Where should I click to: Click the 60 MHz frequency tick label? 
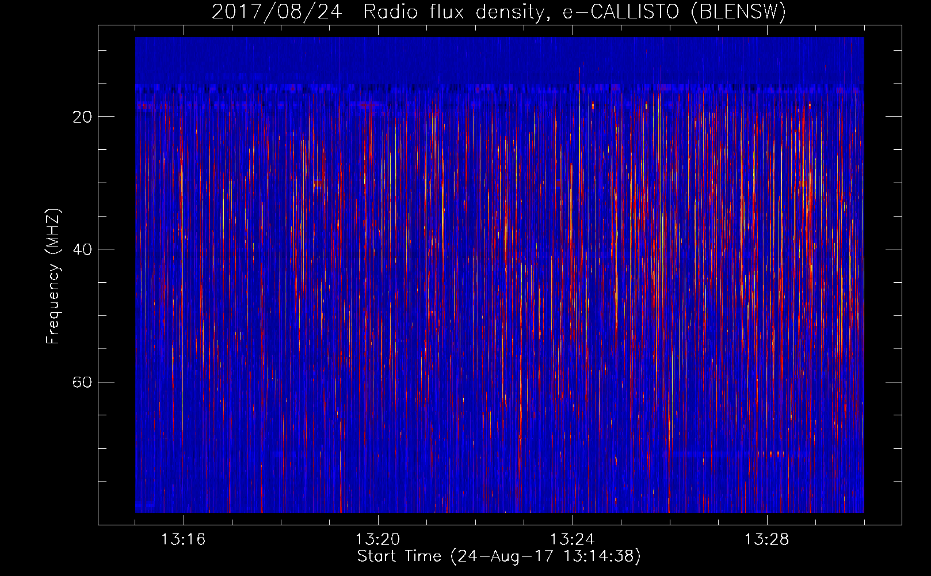(82, 382)
